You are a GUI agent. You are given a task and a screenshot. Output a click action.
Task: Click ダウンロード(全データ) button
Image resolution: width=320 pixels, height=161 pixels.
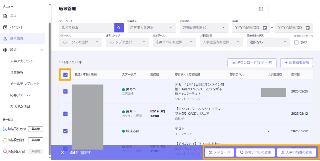click(252, 62)
